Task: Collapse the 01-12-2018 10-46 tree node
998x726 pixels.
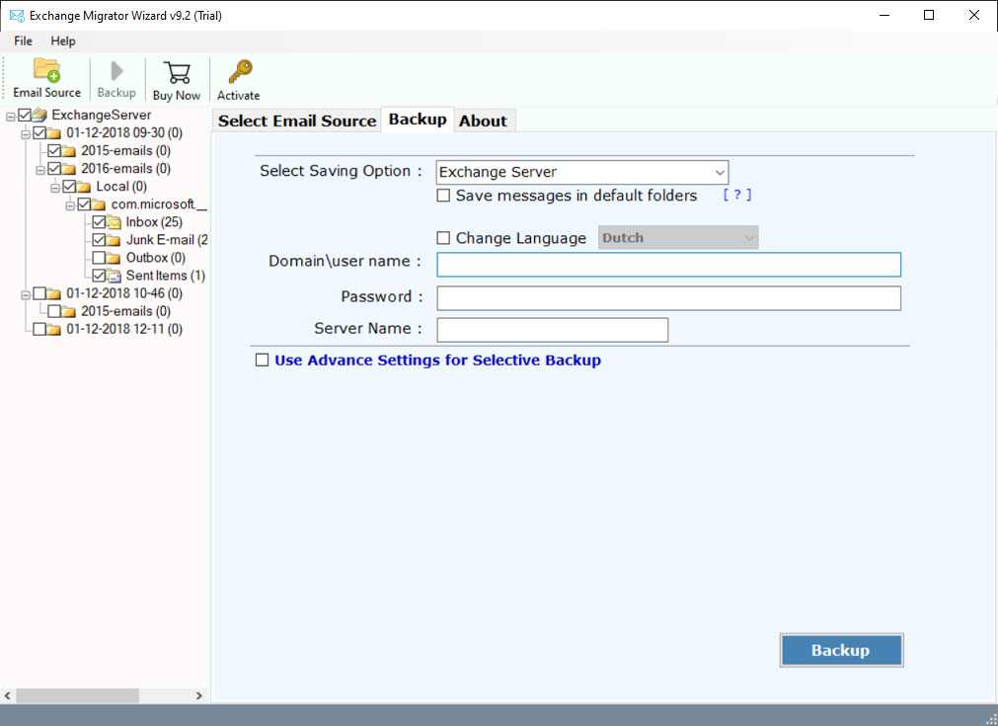Action: point(26,295)
